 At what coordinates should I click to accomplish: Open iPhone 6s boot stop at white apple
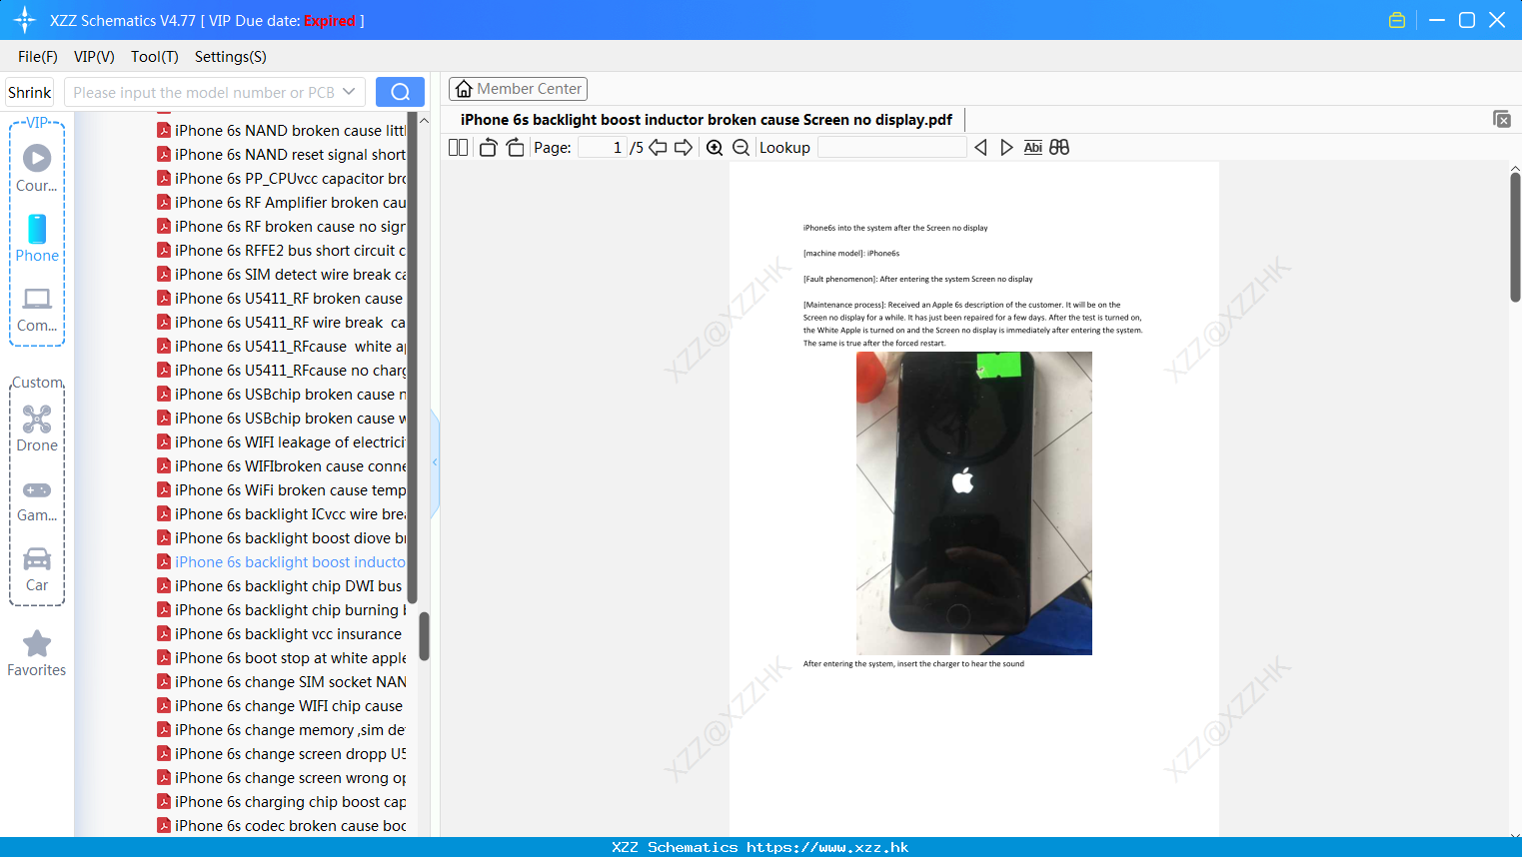click(282, 658)
